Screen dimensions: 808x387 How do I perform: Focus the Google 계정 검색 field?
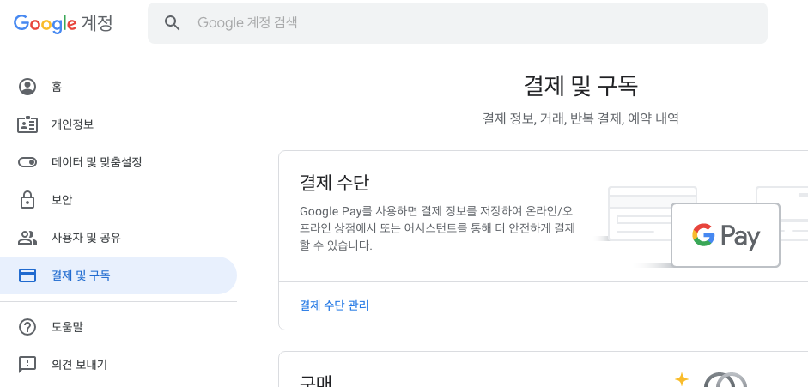(457, 22)
